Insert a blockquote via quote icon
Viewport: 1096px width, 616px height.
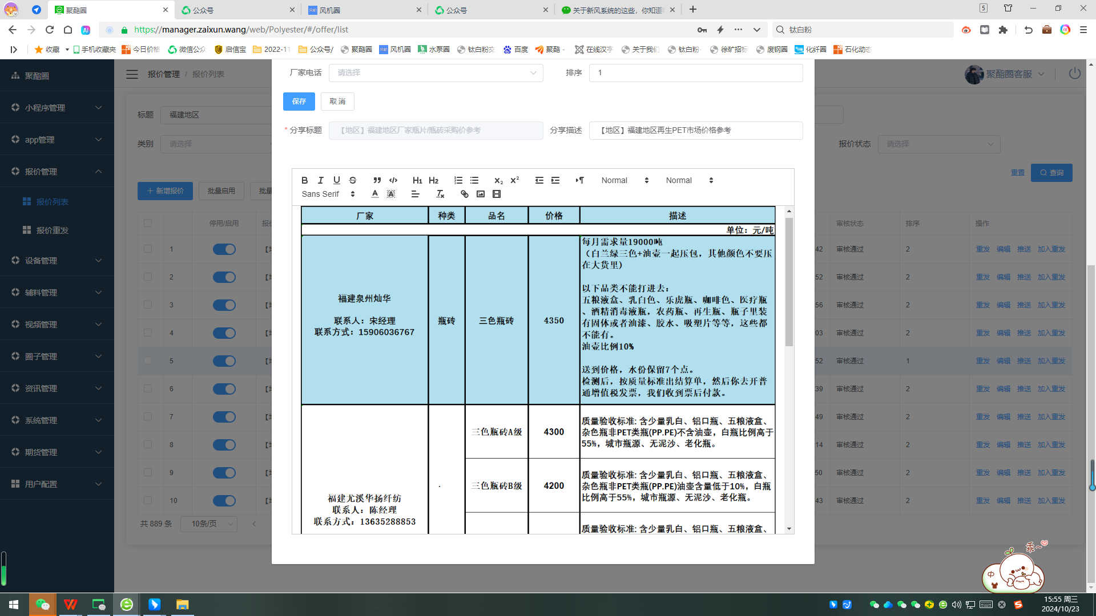pos(377,180)
